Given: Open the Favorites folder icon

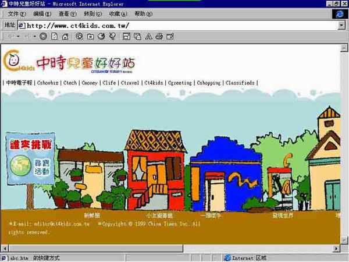Looking at the screenshot, I should [x=90, y=36].
